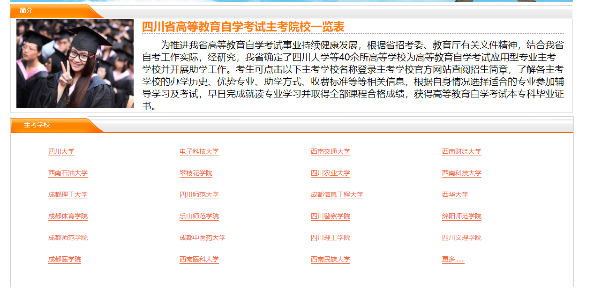The image size is (609, 298).
Task: Open the 西南石油大学 link
Action: point(68,173)
